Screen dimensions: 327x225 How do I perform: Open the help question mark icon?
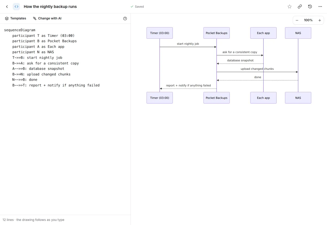click(125, 19)
